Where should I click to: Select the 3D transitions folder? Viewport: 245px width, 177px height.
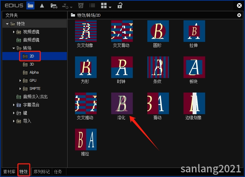(34, 64)
